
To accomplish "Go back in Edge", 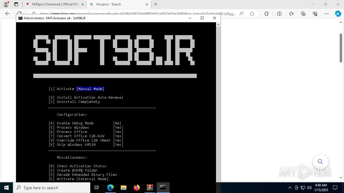I will pyautogui.click(x=8, y=14).
